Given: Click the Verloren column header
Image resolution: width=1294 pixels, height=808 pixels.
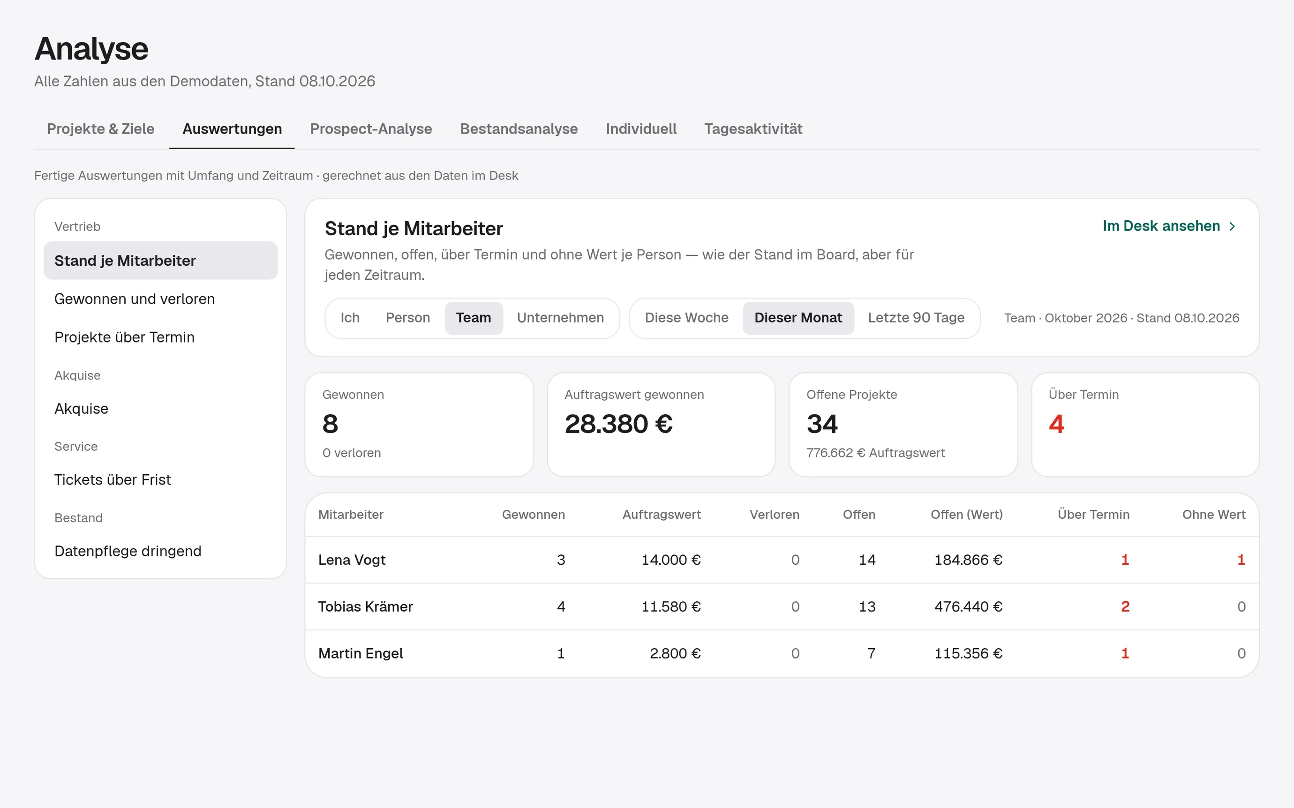Looking at the screenshot, I should [x=775, y=515].
